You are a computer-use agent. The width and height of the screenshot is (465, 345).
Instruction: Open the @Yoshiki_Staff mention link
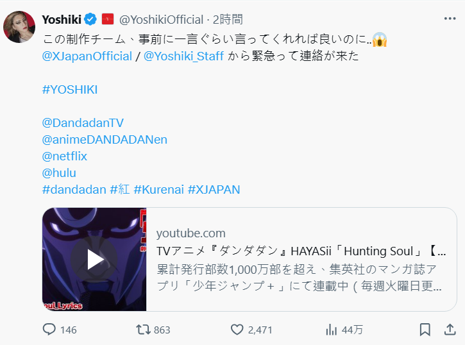click(183, 56)
